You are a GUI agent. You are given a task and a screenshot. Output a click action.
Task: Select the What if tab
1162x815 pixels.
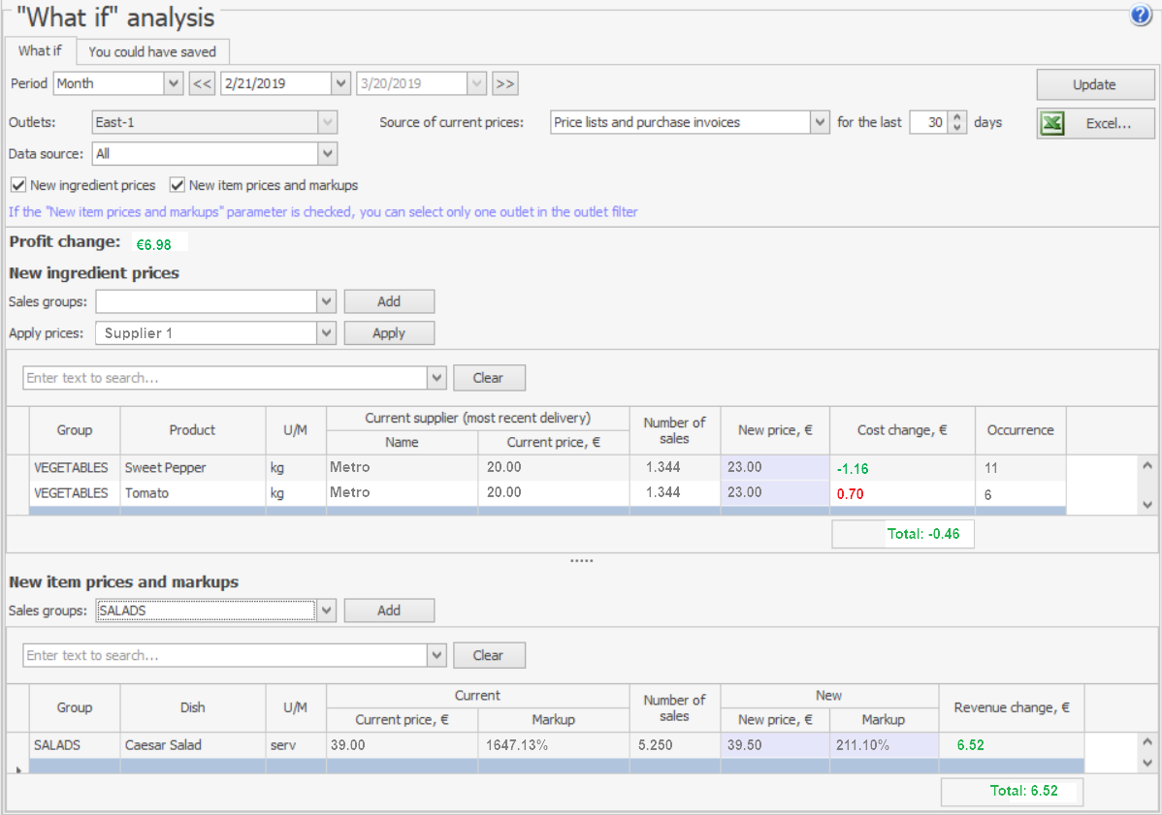point(40,50)
